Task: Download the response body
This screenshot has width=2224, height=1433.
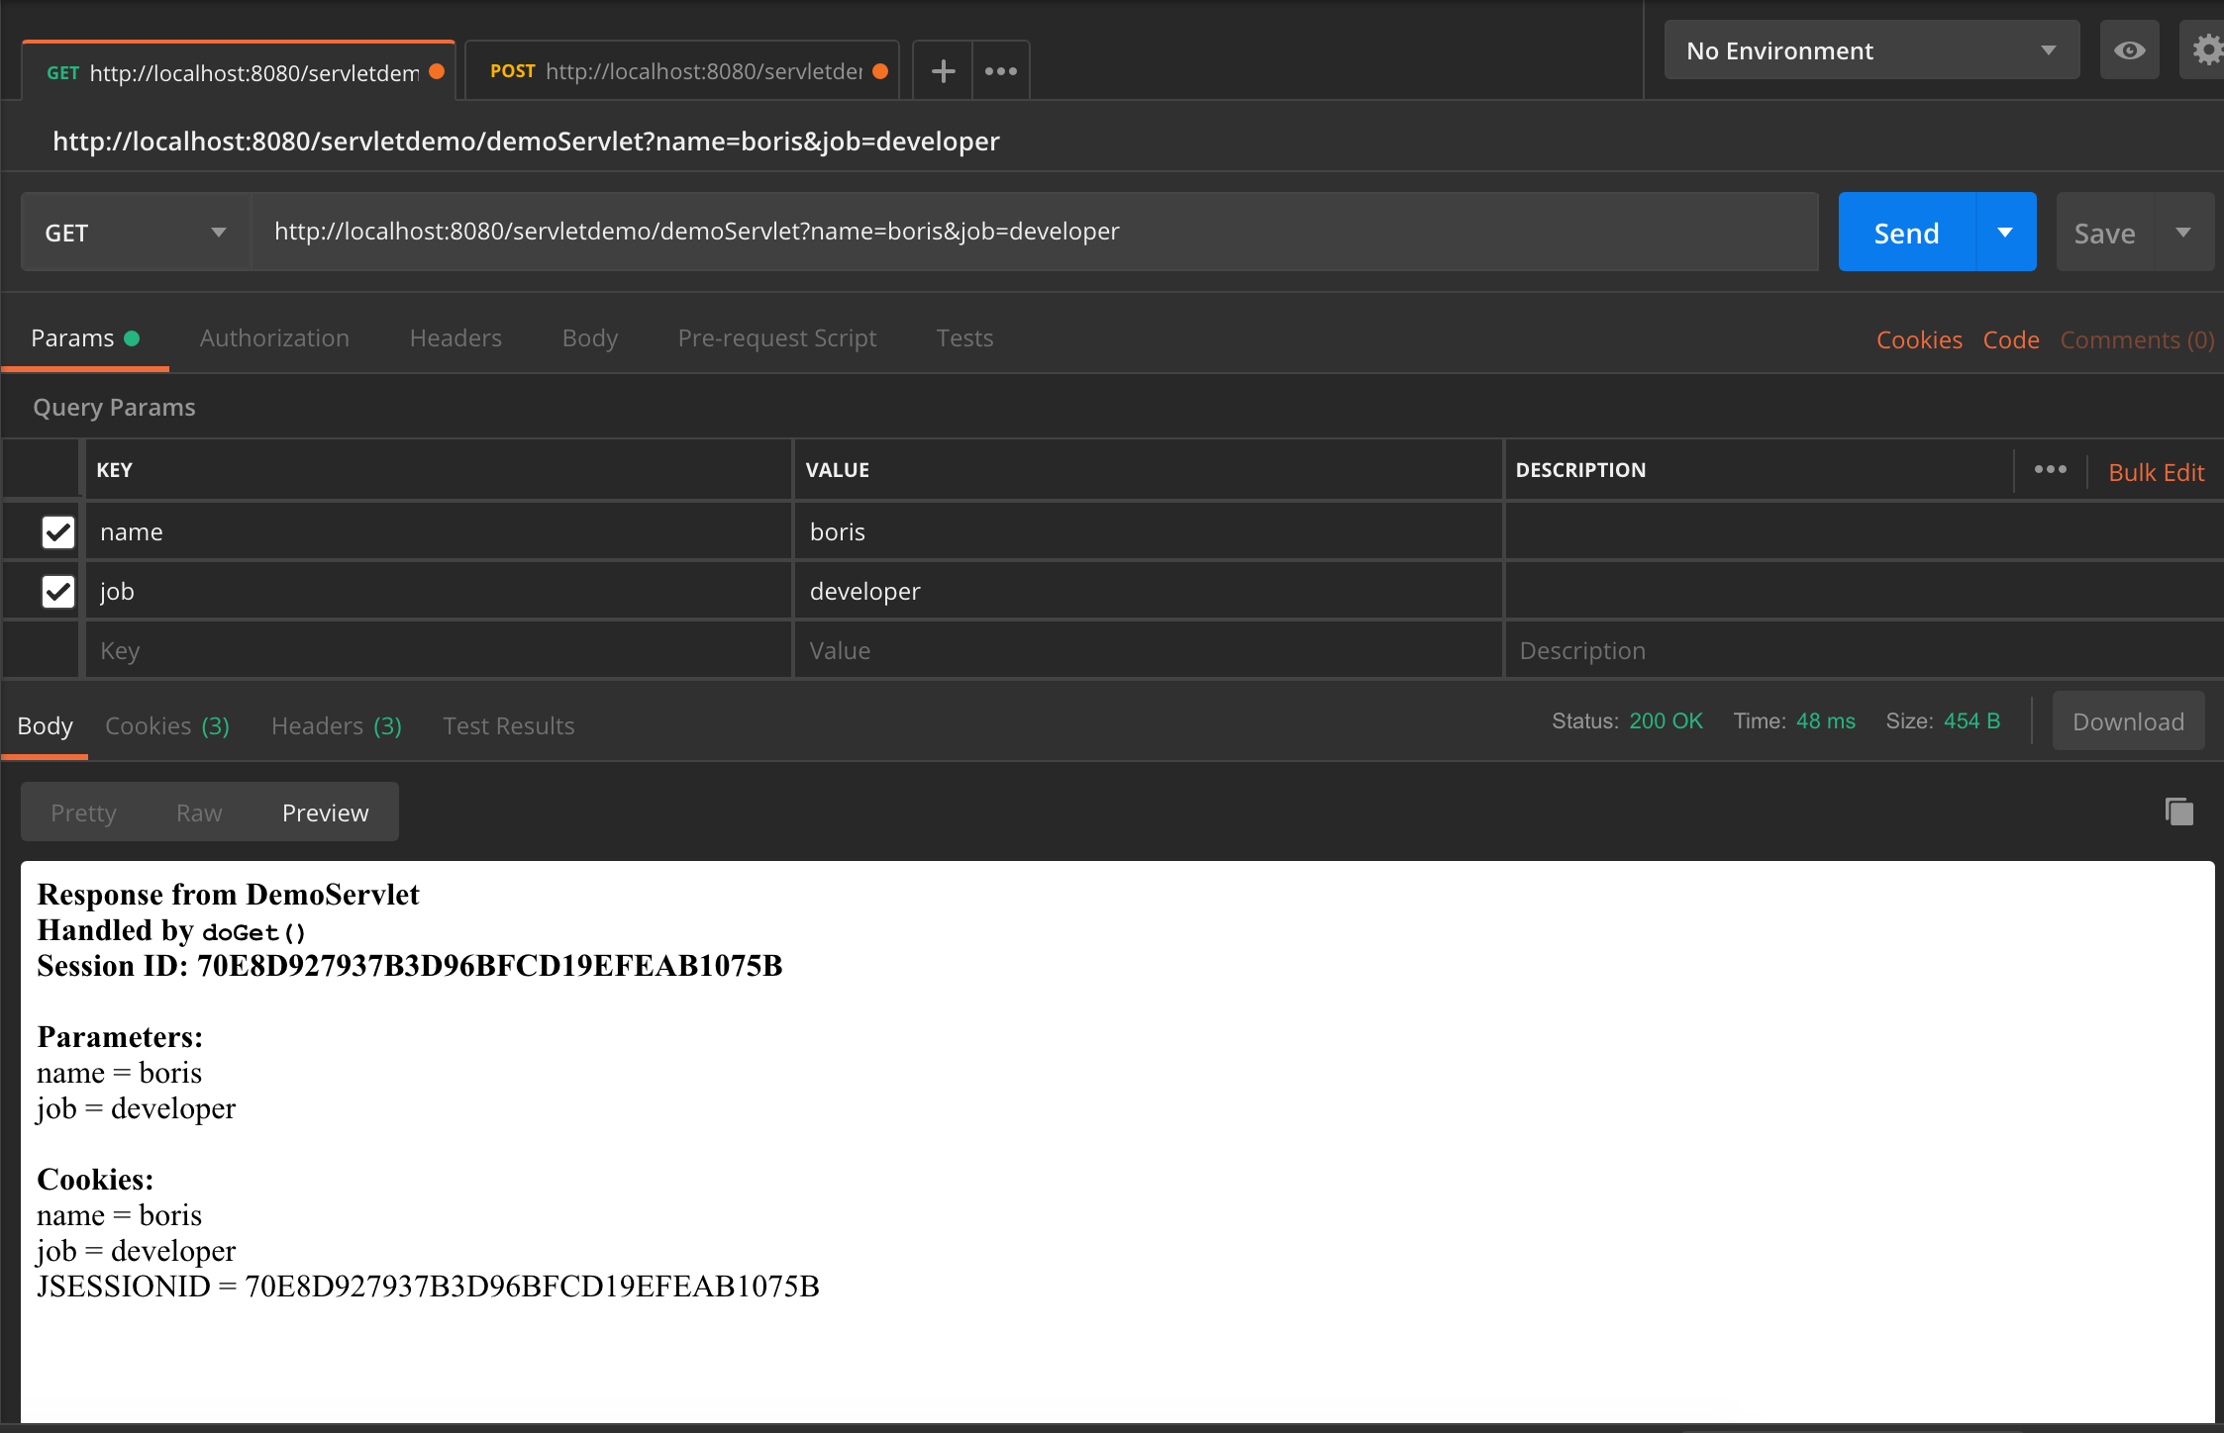Action: click(2128, 720)
